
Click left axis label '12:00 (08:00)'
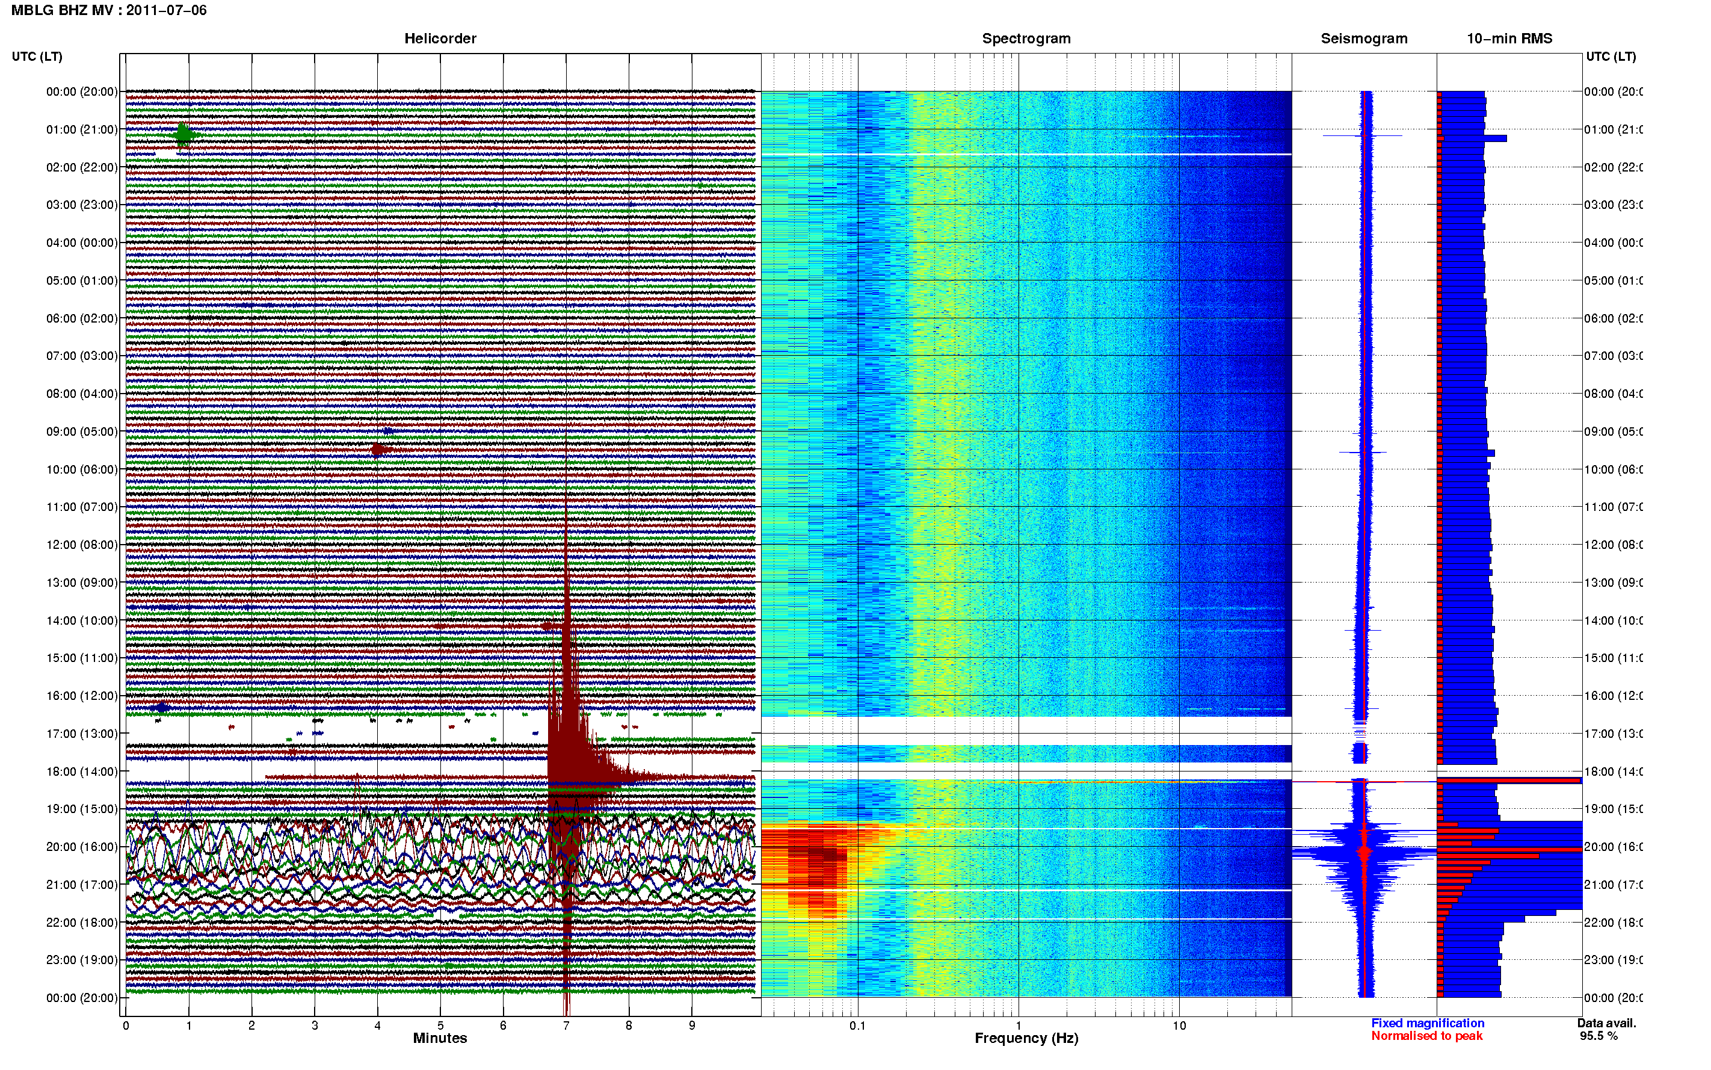(82, 544)
